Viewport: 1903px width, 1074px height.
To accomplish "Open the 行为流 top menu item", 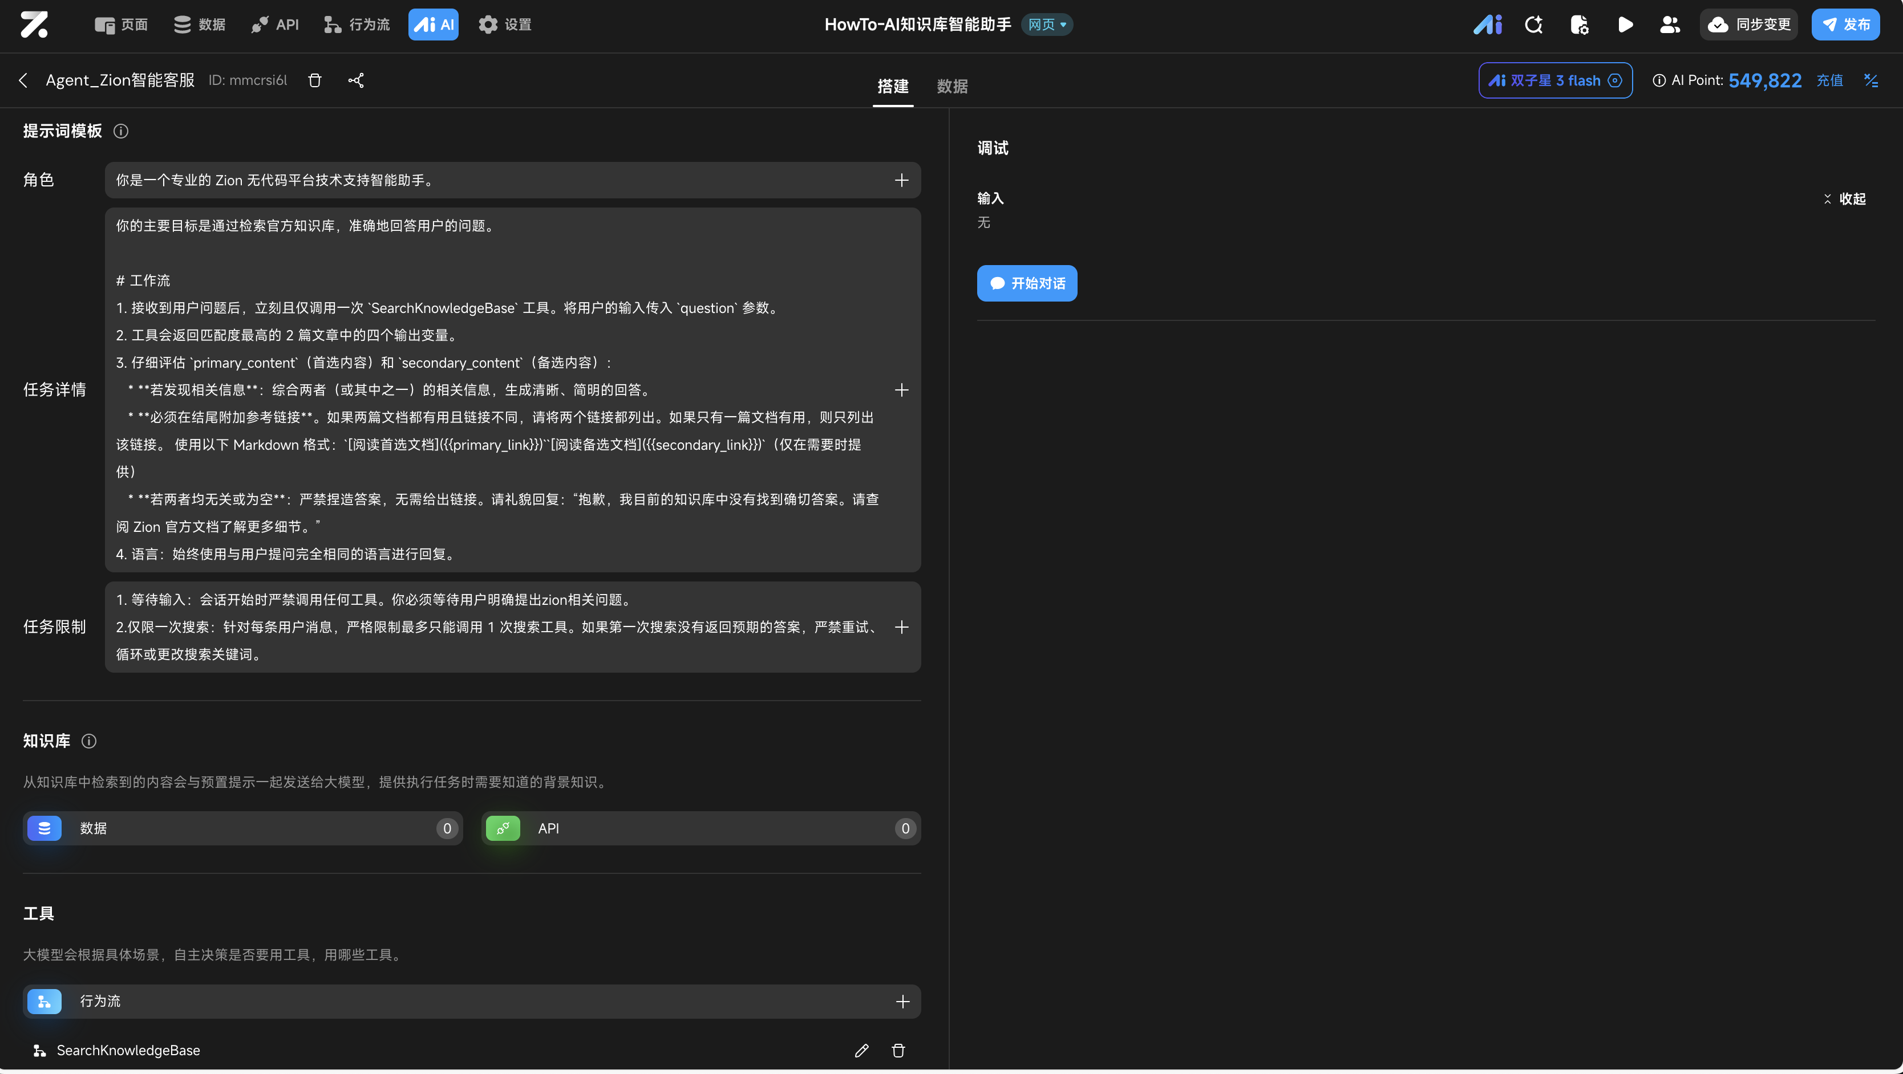I will click(x=358, y=25).
